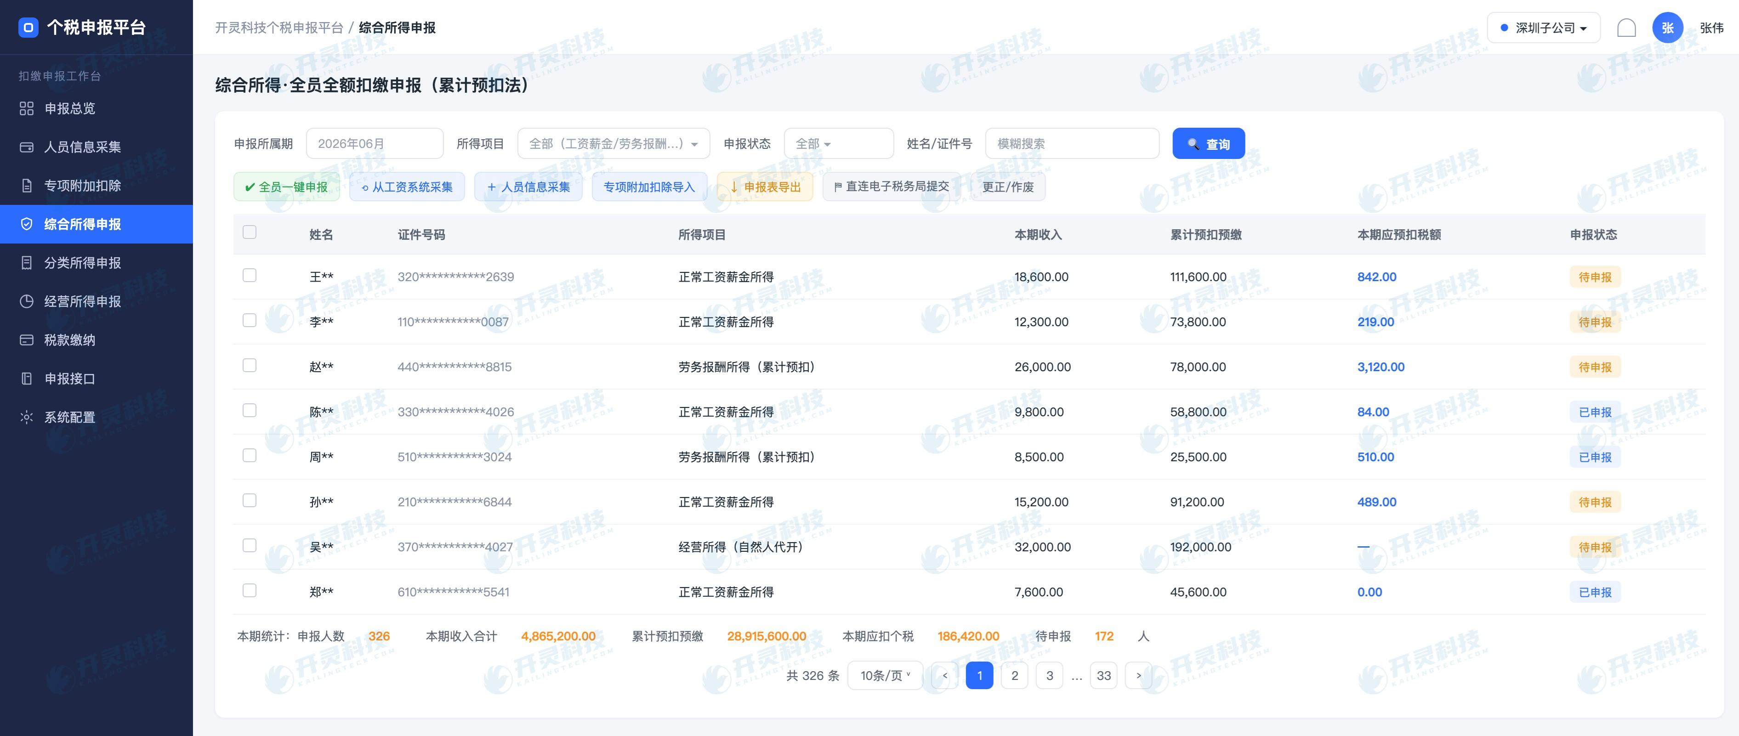1739x736 pixels.
Task: Click the 税款缴纳 card icon
Action: [x=26, y=340]
